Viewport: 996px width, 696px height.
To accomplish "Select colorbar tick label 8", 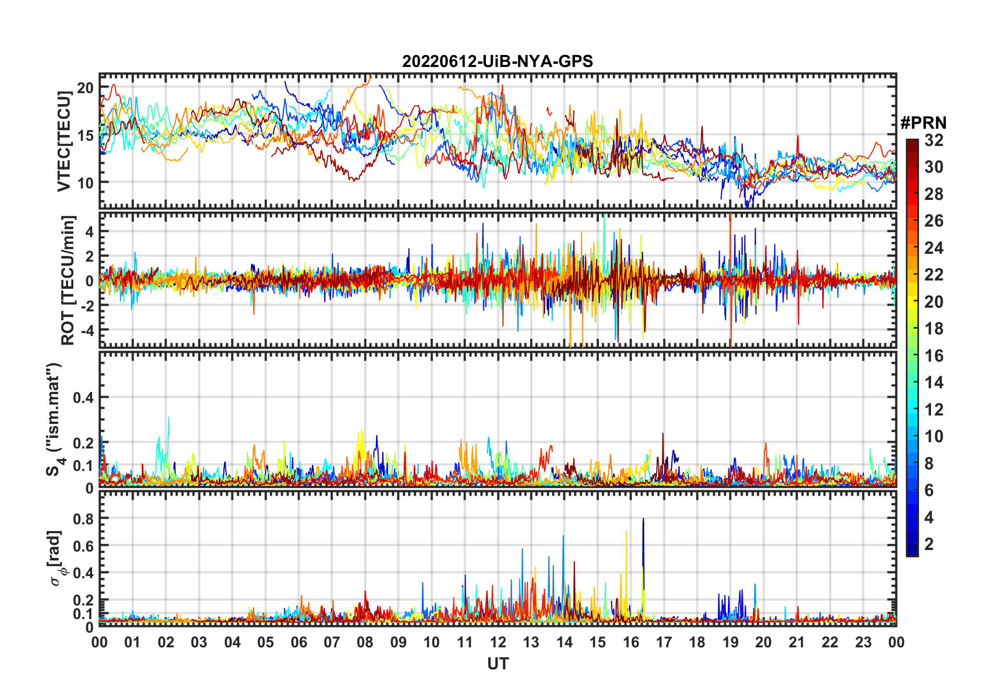I will [x=929, y=464].
